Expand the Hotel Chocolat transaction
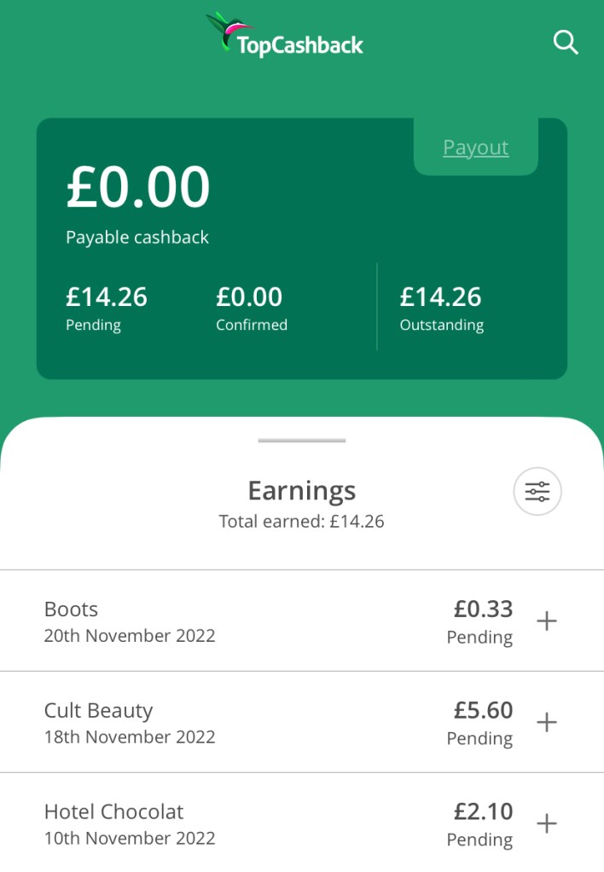The image size is (604, 872). [x=547, y=823]
